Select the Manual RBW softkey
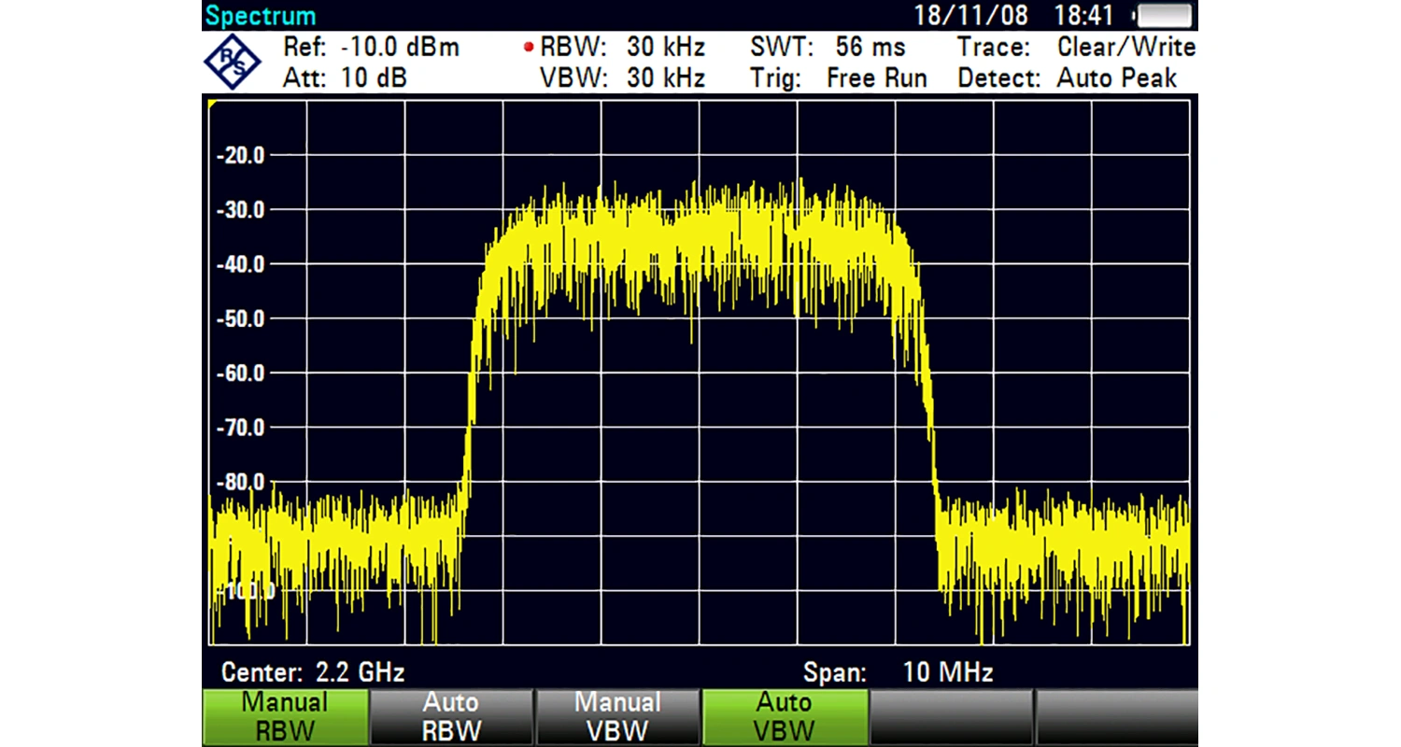This screenshot has height=747, width=1401. (x=285, y=717)
